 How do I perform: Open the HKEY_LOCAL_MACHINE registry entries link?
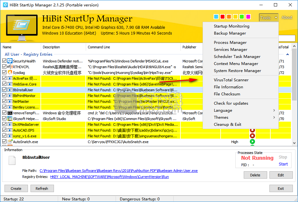(x=109, y=177)
